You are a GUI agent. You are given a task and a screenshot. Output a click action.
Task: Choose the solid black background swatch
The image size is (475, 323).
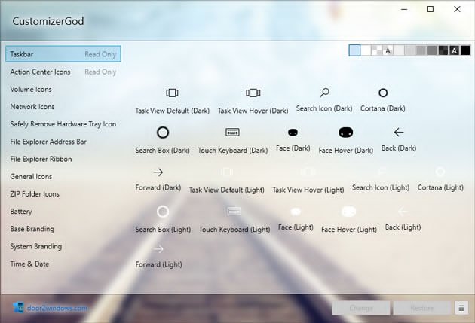[x=465, y=50]
